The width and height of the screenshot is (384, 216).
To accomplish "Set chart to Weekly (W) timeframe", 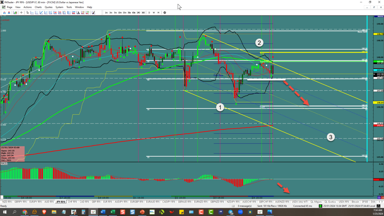I will [154, 13].
